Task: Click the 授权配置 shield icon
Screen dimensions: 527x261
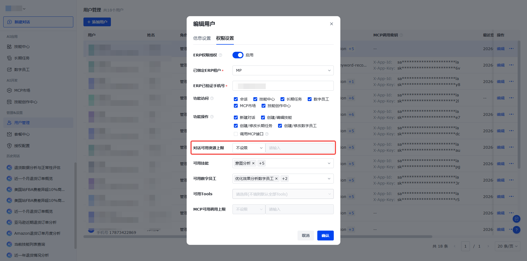Action: click(9, 146)
